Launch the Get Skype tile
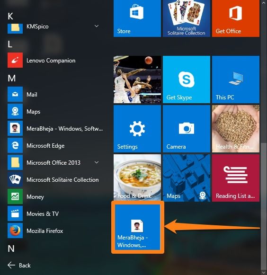Viewport: 267px width, 275px height. click(187, 80)
